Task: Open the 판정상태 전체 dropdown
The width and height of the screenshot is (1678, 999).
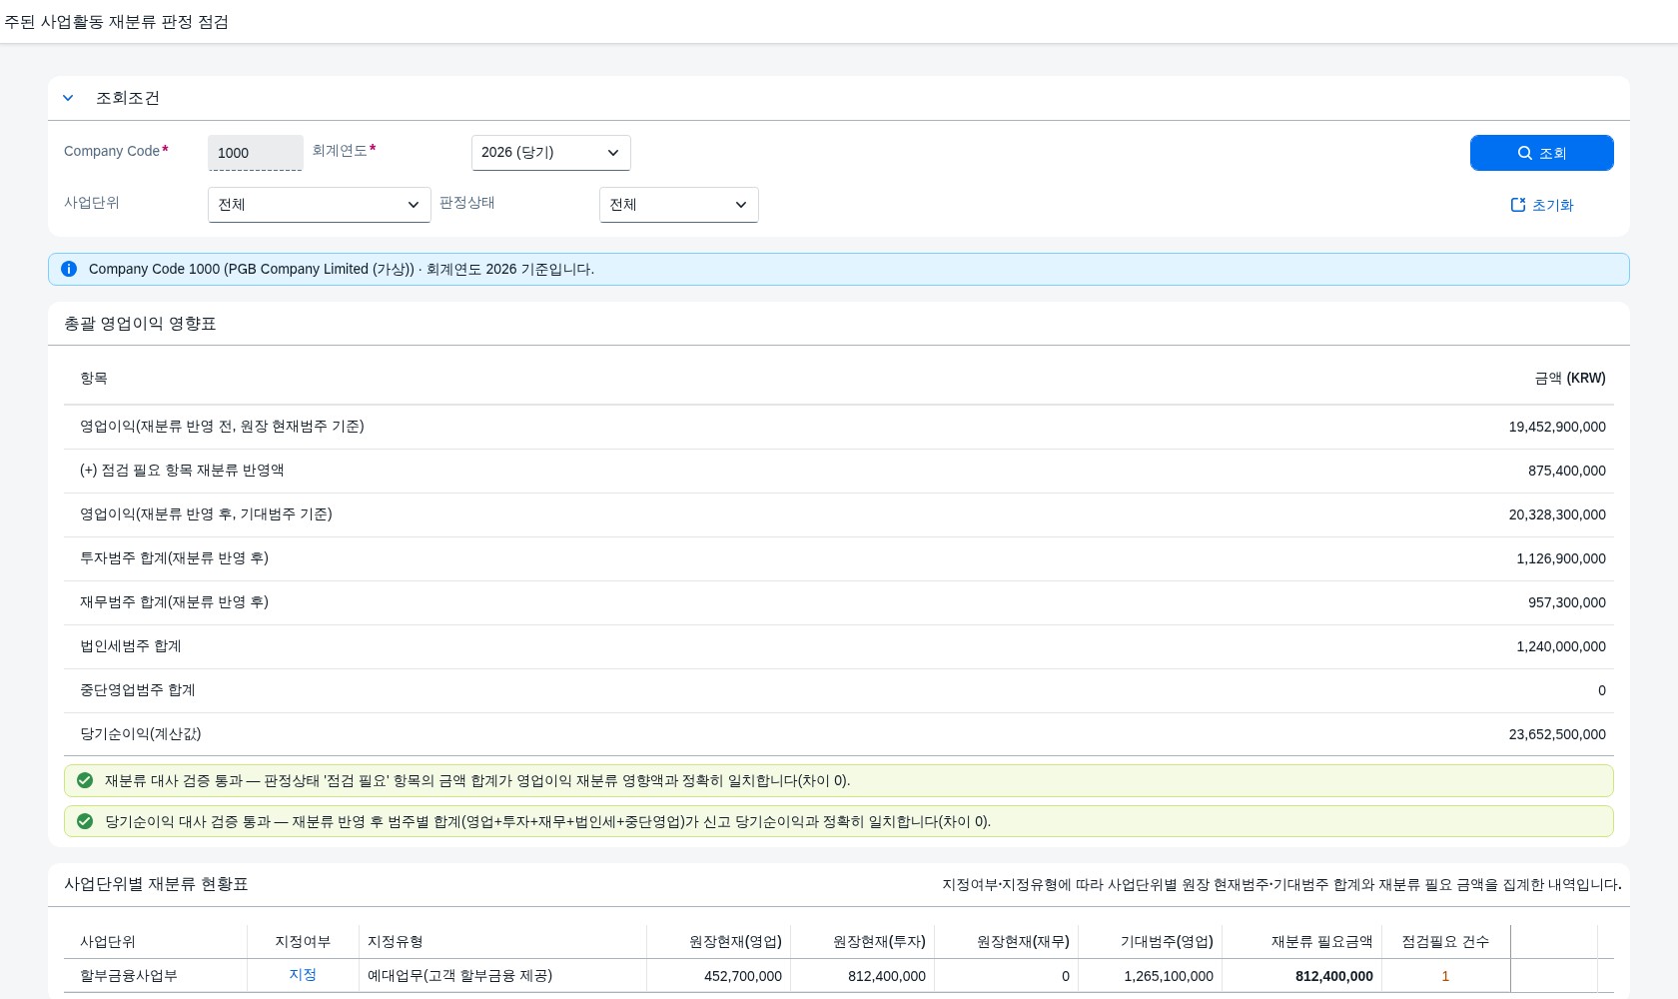Action: 678,205
